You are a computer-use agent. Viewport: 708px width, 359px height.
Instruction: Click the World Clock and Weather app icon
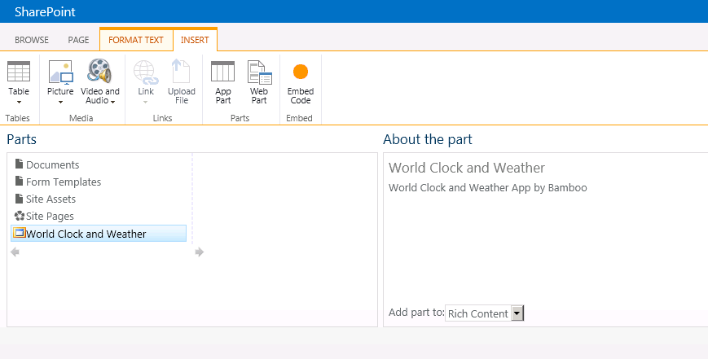point(19,233)
